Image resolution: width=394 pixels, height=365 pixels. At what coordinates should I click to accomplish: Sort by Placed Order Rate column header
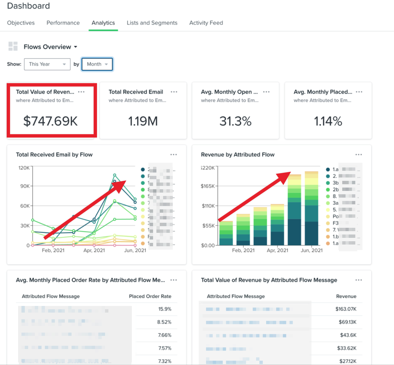150,296
